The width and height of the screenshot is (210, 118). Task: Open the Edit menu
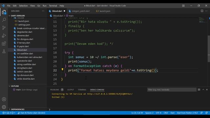pos(14,6)
